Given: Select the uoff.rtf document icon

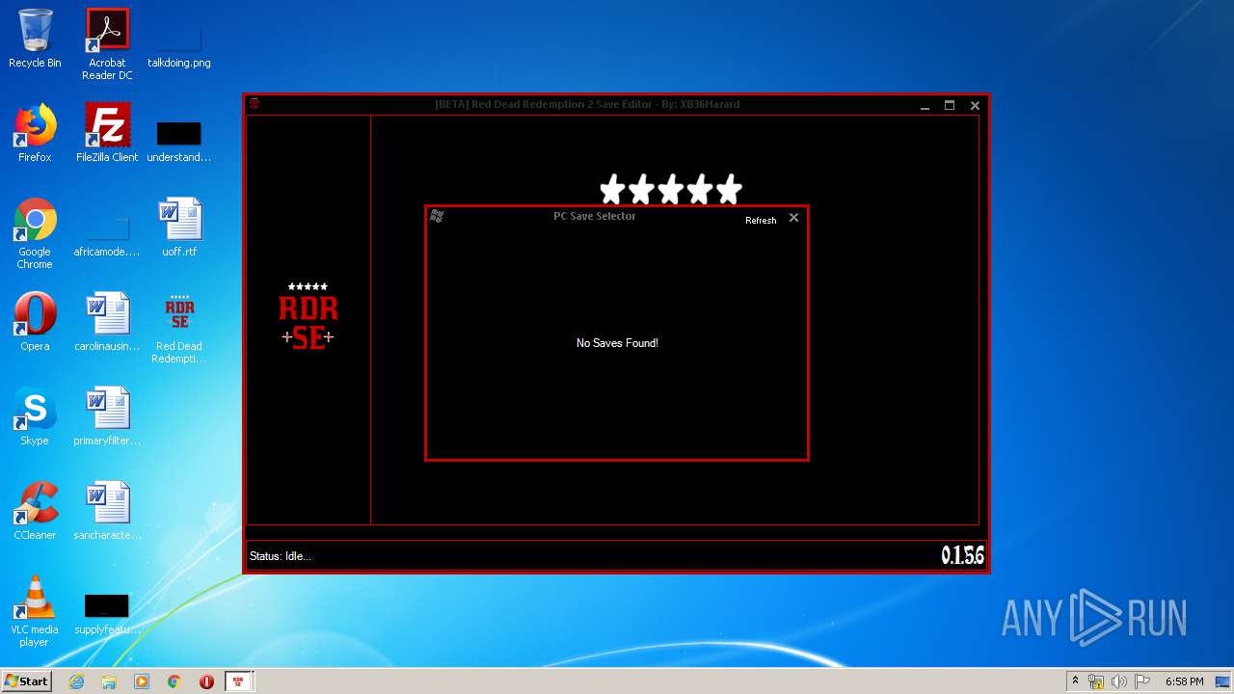Looking at the screenshot, I should pyautogui.click(x=179, y=227).
